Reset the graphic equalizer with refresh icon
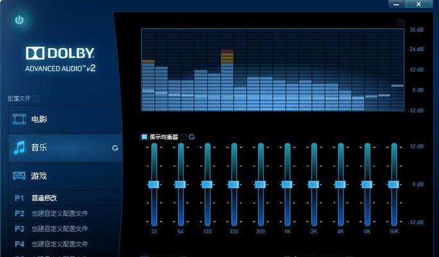 (192, 137)
